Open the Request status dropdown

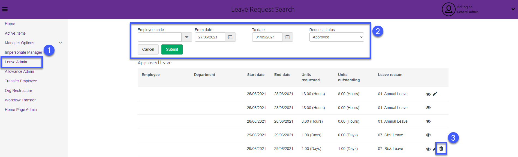[336, 37]
